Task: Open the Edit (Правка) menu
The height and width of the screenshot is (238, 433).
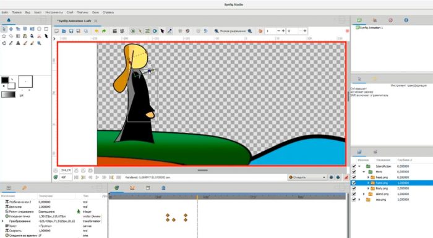Action: (17, 12)
